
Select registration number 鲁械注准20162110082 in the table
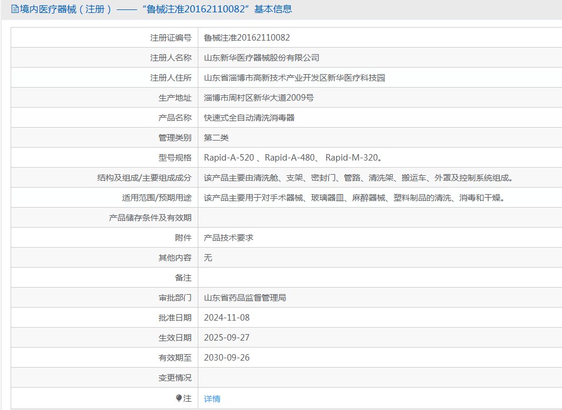click(247, 38)
